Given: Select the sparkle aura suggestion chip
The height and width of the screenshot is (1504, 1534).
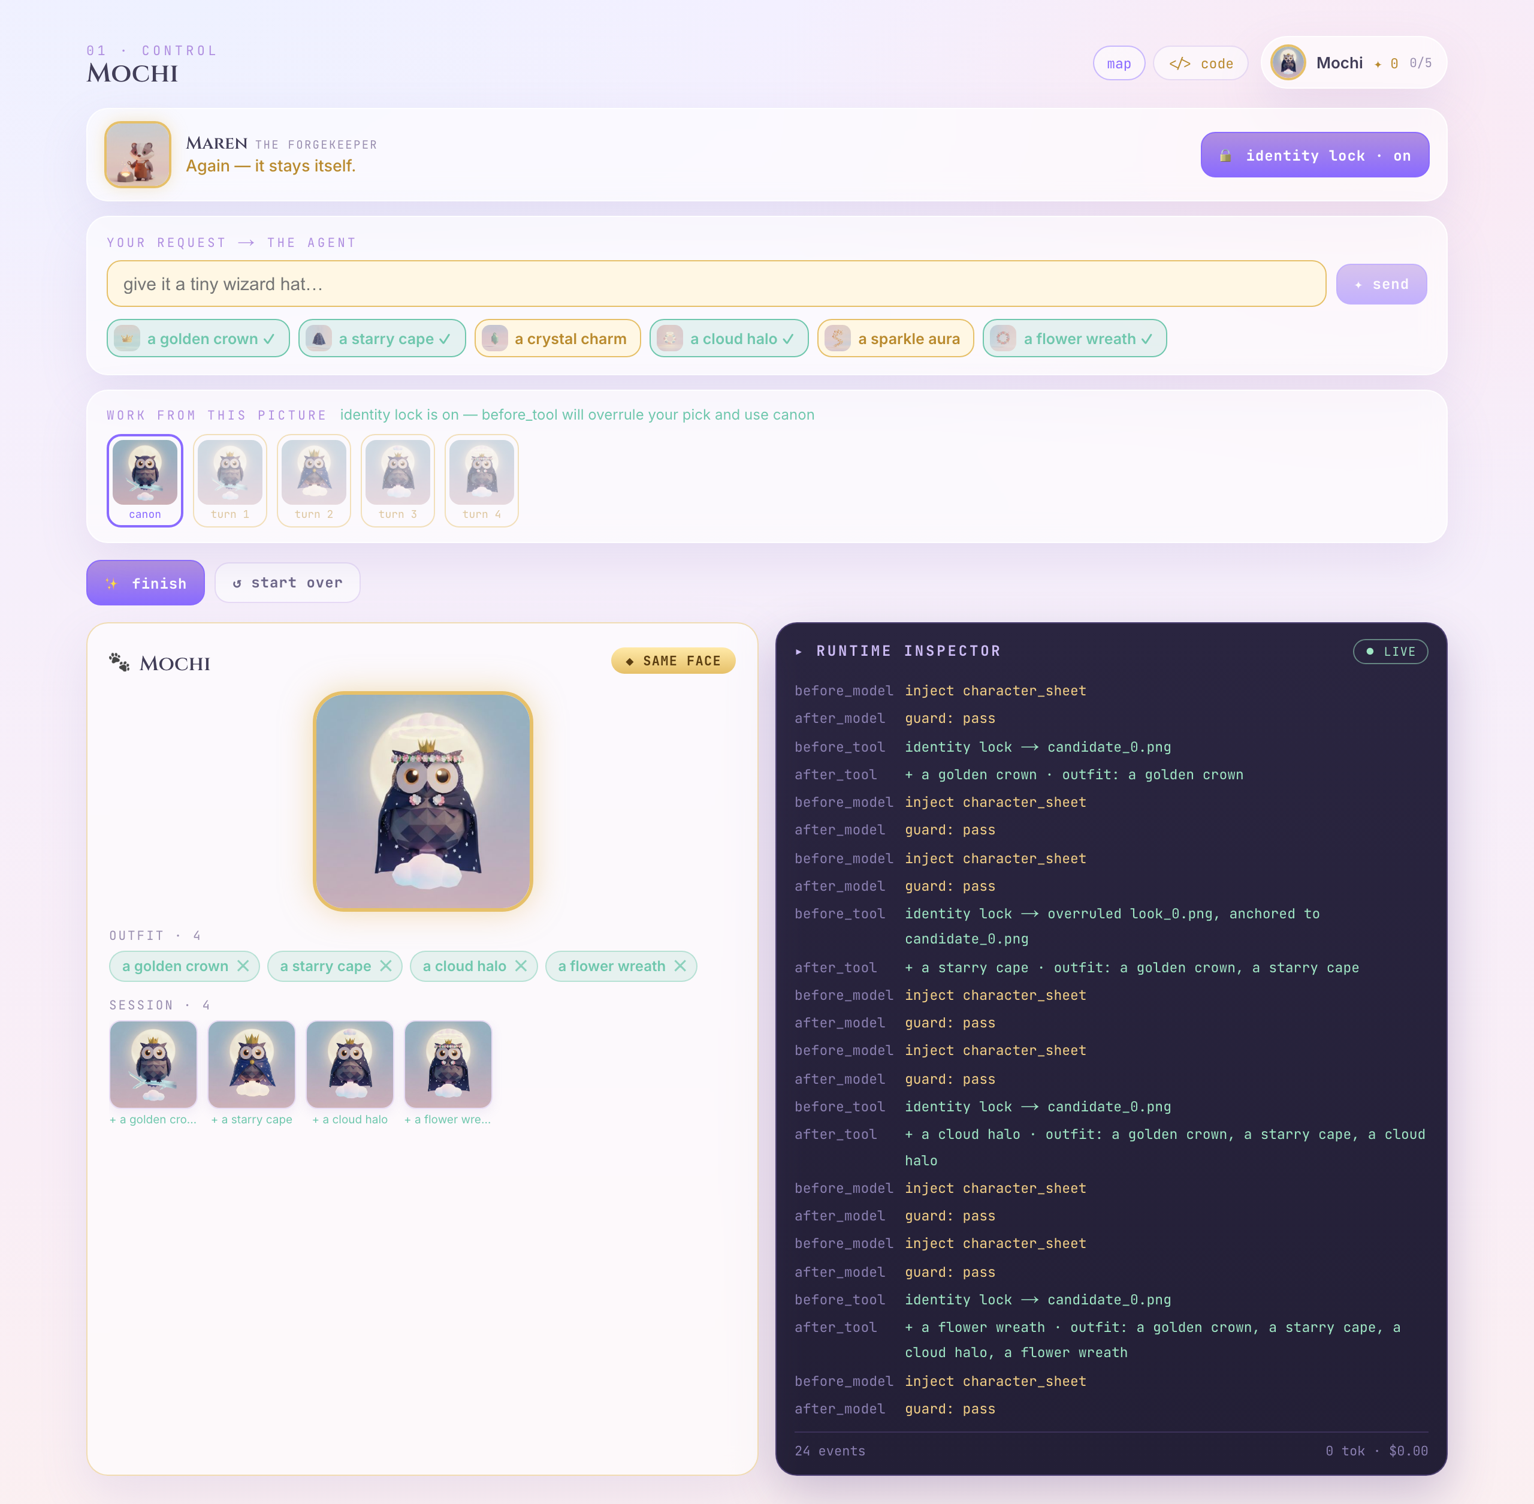Looking at the screenshot, I should [895, 339].
